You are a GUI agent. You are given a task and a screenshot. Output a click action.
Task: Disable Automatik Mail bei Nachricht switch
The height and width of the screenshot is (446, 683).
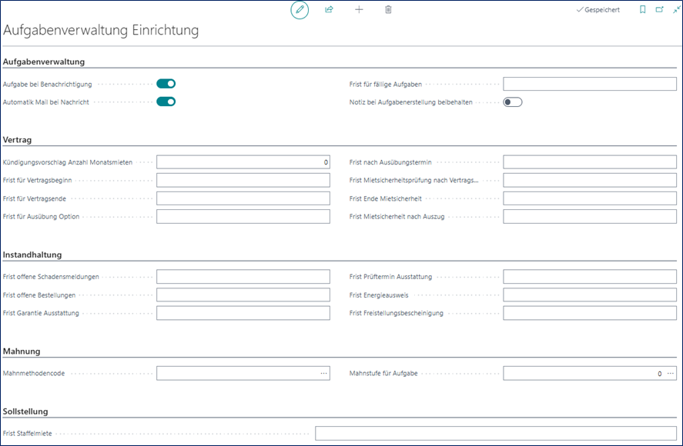point(166,102)
